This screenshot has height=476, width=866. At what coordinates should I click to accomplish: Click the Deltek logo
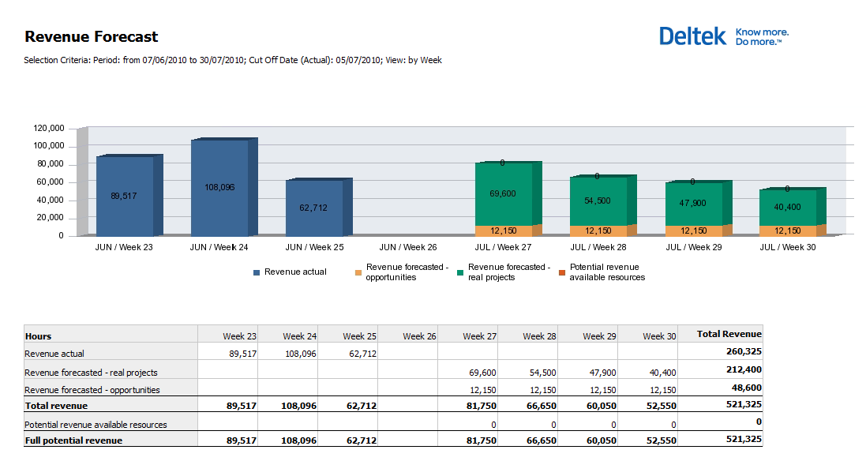click(x=723, y=36)
